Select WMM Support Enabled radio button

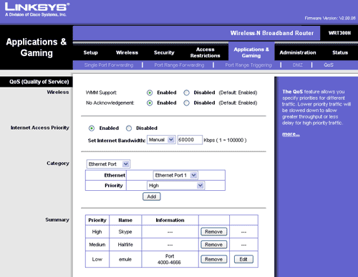(x=150, y=93)
